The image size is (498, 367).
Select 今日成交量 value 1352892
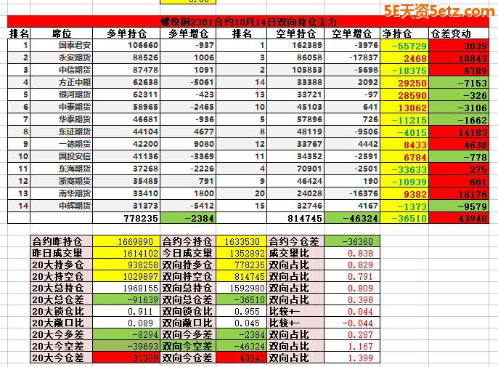point(241,253)
